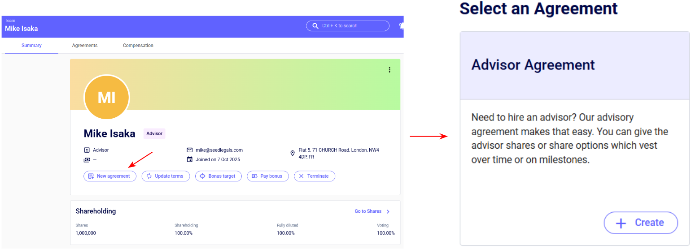Open the three-dot options menu on profile card
The image size is (691, 249).
pyautogui.click(x=389, y=70)
